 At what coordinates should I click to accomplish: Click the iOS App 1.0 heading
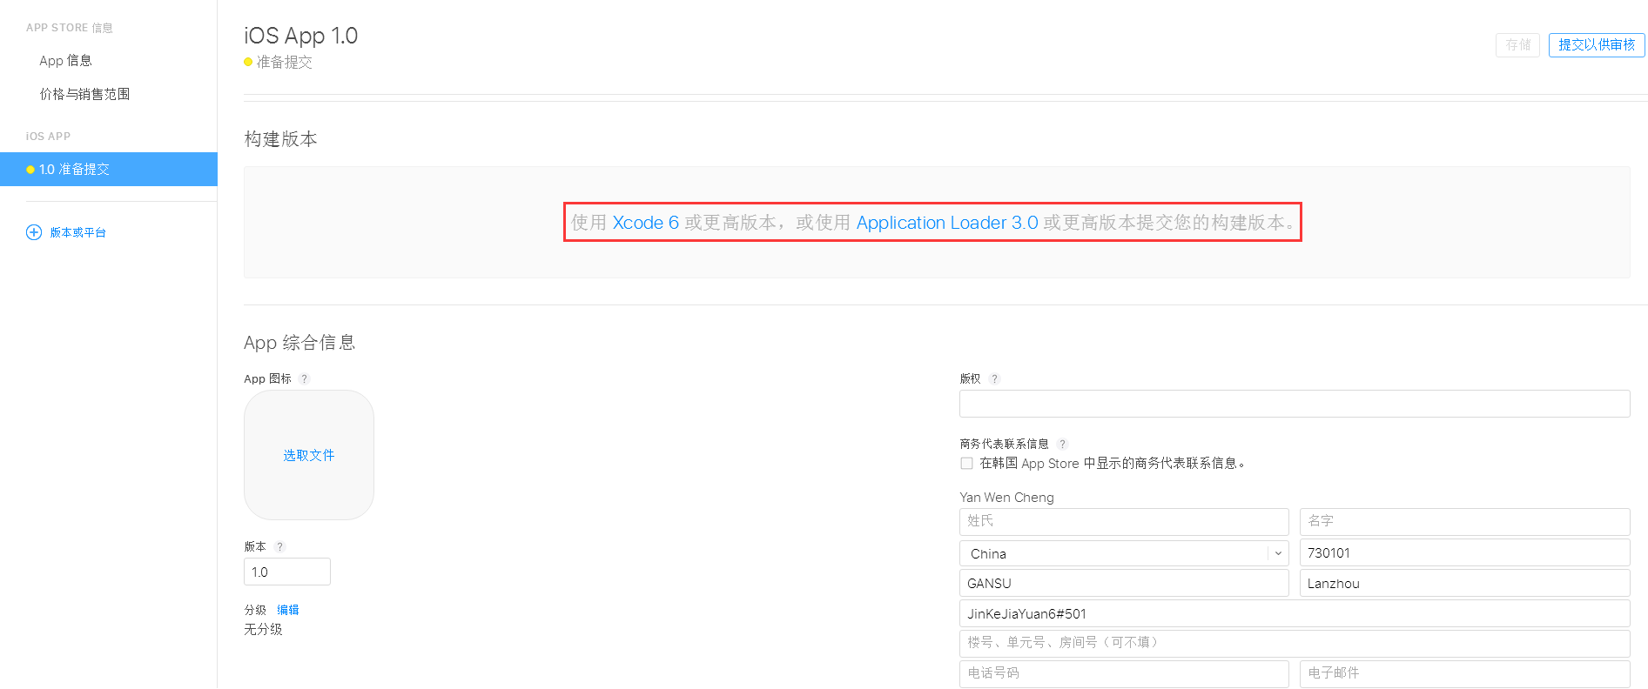[300, 36]
